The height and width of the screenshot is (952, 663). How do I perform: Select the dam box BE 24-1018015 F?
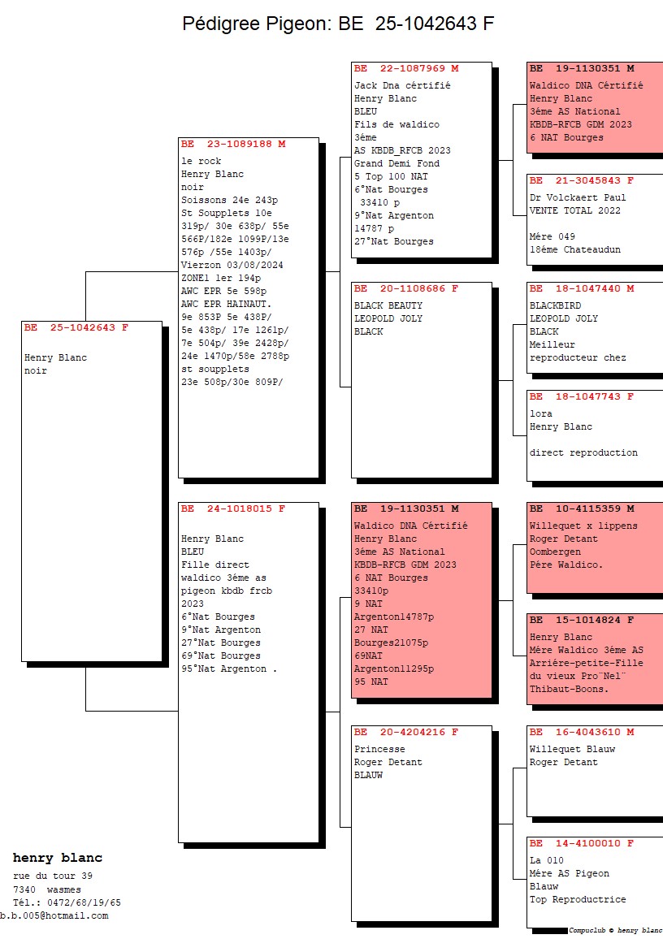point(248,672)
